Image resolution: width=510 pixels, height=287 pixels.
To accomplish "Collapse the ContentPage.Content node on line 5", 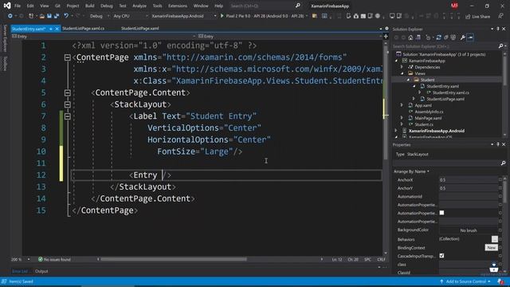I will (x=67, y=92).
